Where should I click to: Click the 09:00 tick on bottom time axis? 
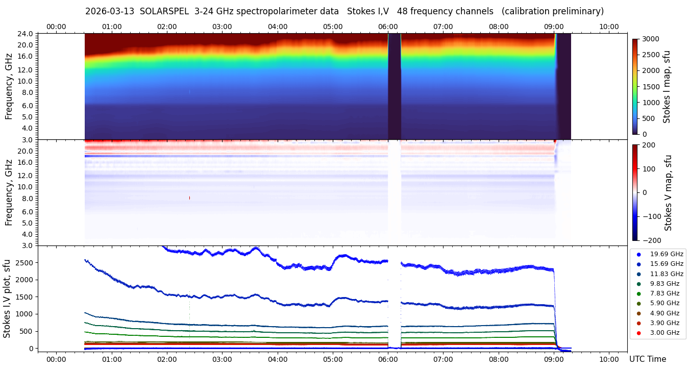coord(554,359)
